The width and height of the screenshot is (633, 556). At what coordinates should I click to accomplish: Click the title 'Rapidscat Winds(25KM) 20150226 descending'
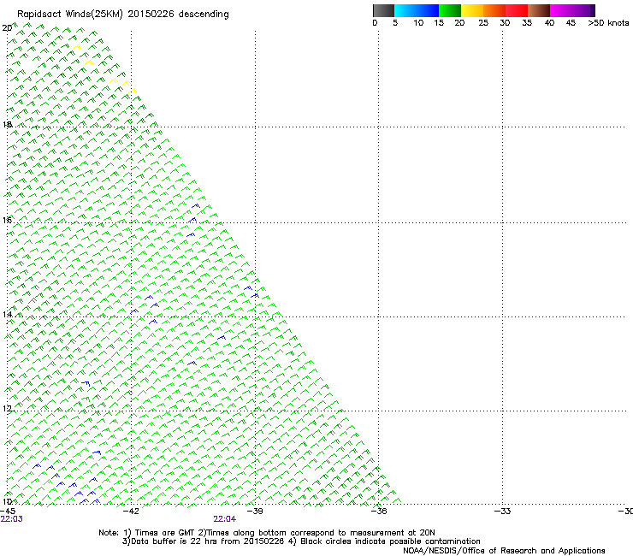(123, 15)
